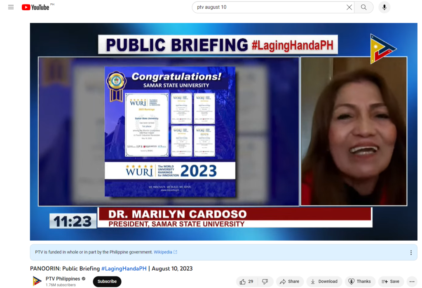Expand more actions ellipsis beside Save
Screen dimensions: 422x288
coord(412,281)
